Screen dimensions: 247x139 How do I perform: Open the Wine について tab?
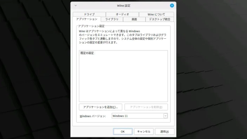[x=156, y=14]
